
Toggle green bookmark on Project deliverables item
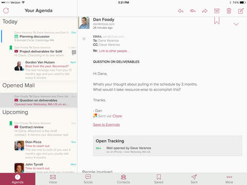(11, 48)
